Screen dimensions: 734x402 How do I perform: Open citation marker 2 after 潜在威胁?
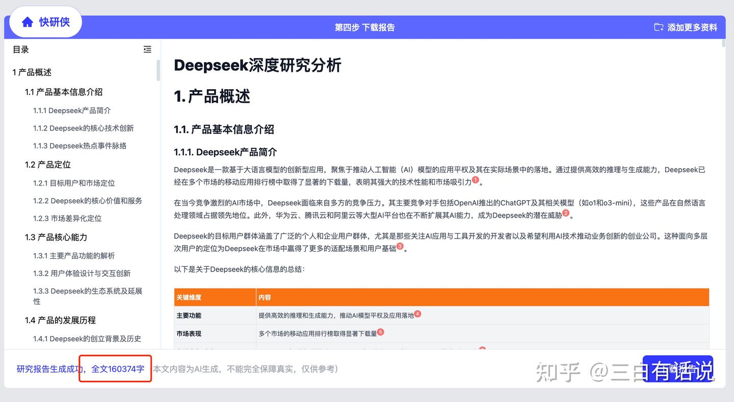click(x=566, y=213)
